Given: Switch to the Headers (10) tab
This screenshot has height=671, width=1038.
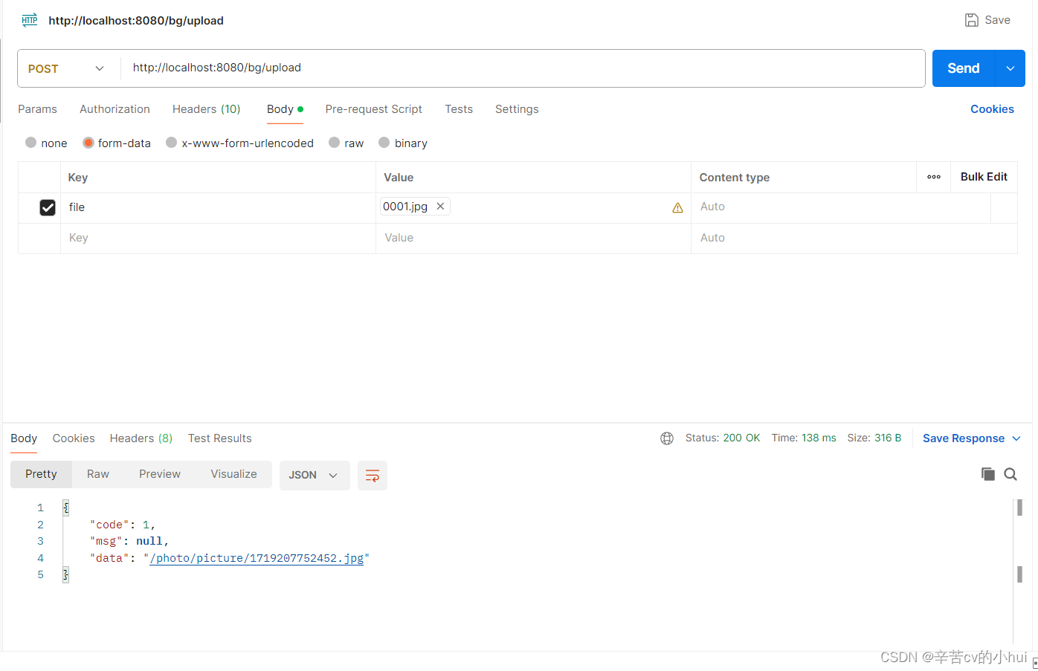Looking at the screenshot, I should pos(206,109).
